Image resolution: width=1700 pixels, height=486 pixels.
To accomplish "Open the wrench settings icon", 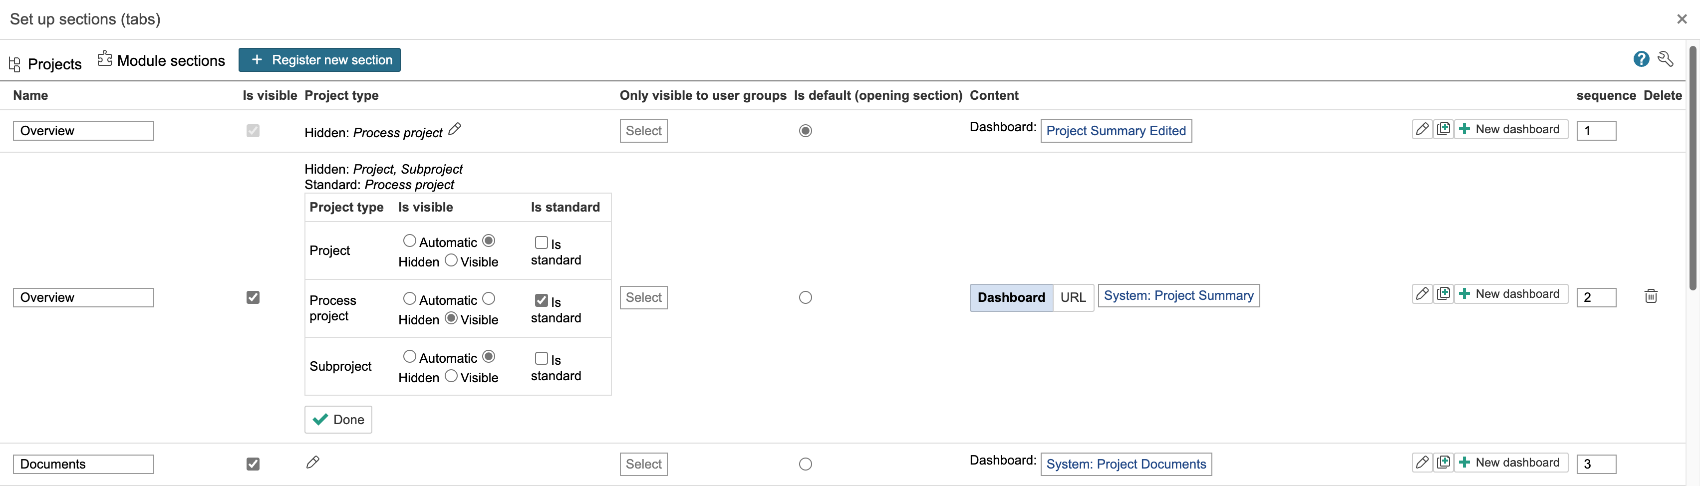I will point(1665,59).
